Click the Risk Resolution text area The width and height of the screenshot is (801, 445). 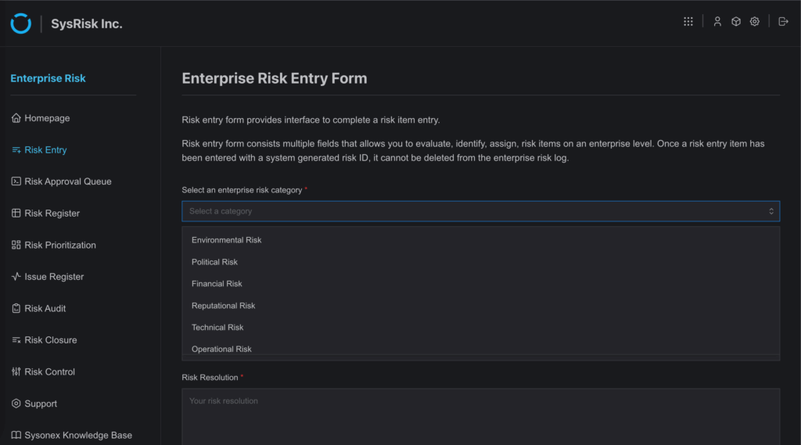(481, 416)
